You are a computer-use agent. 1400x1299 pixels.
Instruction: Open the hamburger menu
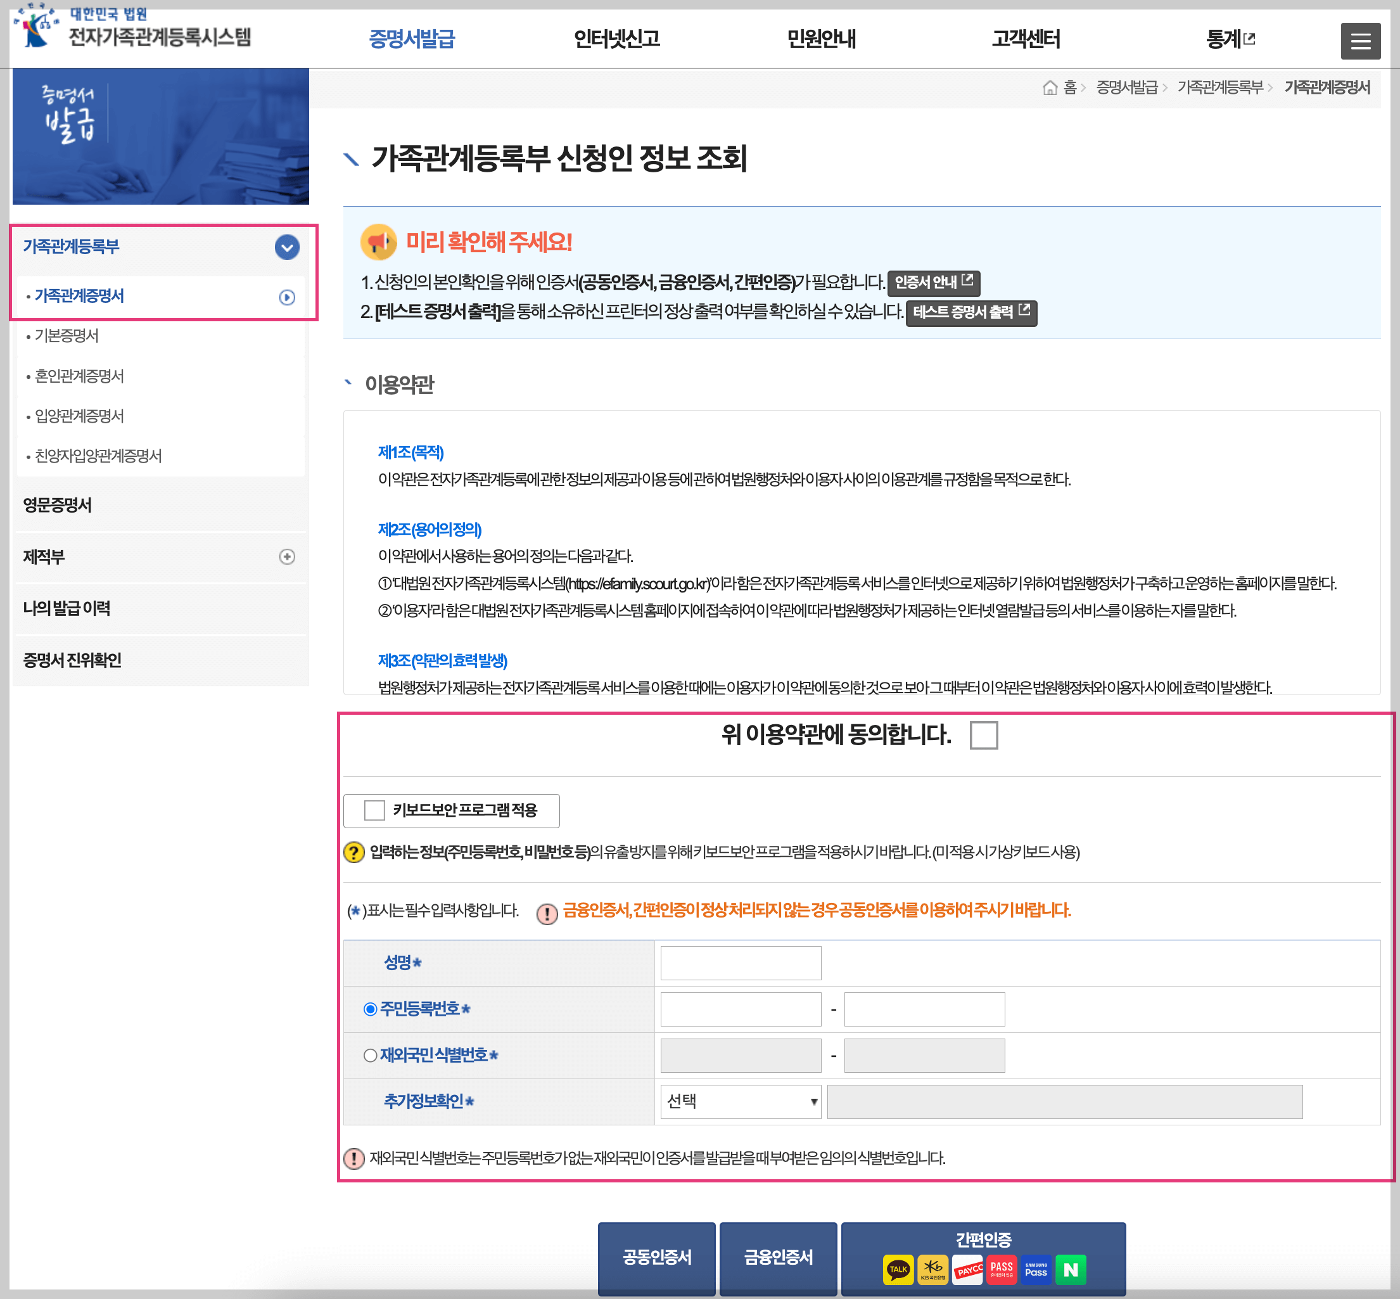(x=1361, y=40)
